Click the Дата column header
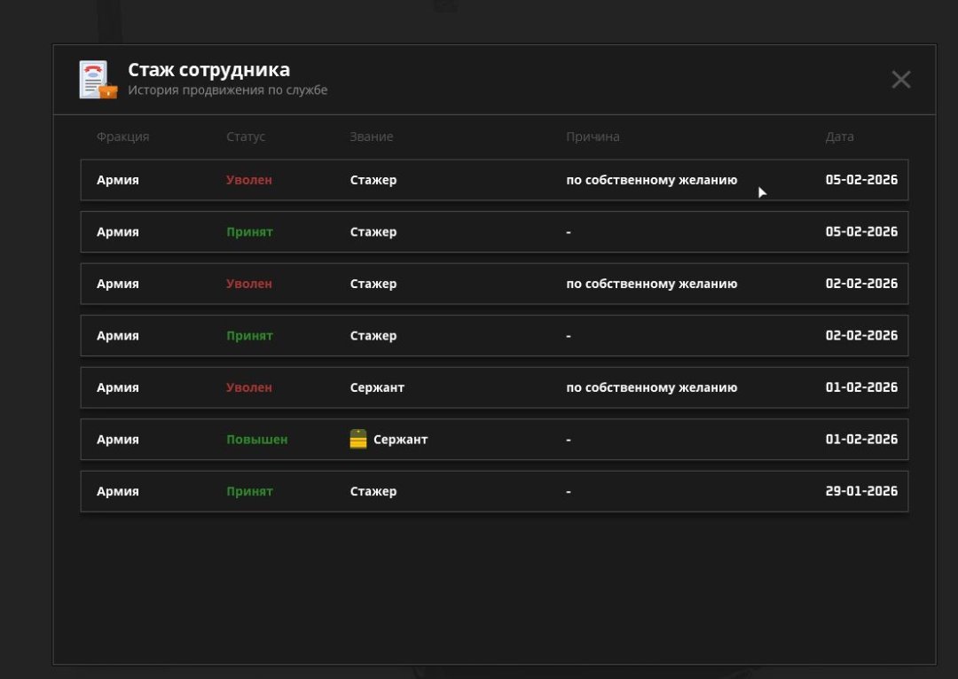Image resolution: width=958 pixels, height=679 pixels. coord(839,137)
